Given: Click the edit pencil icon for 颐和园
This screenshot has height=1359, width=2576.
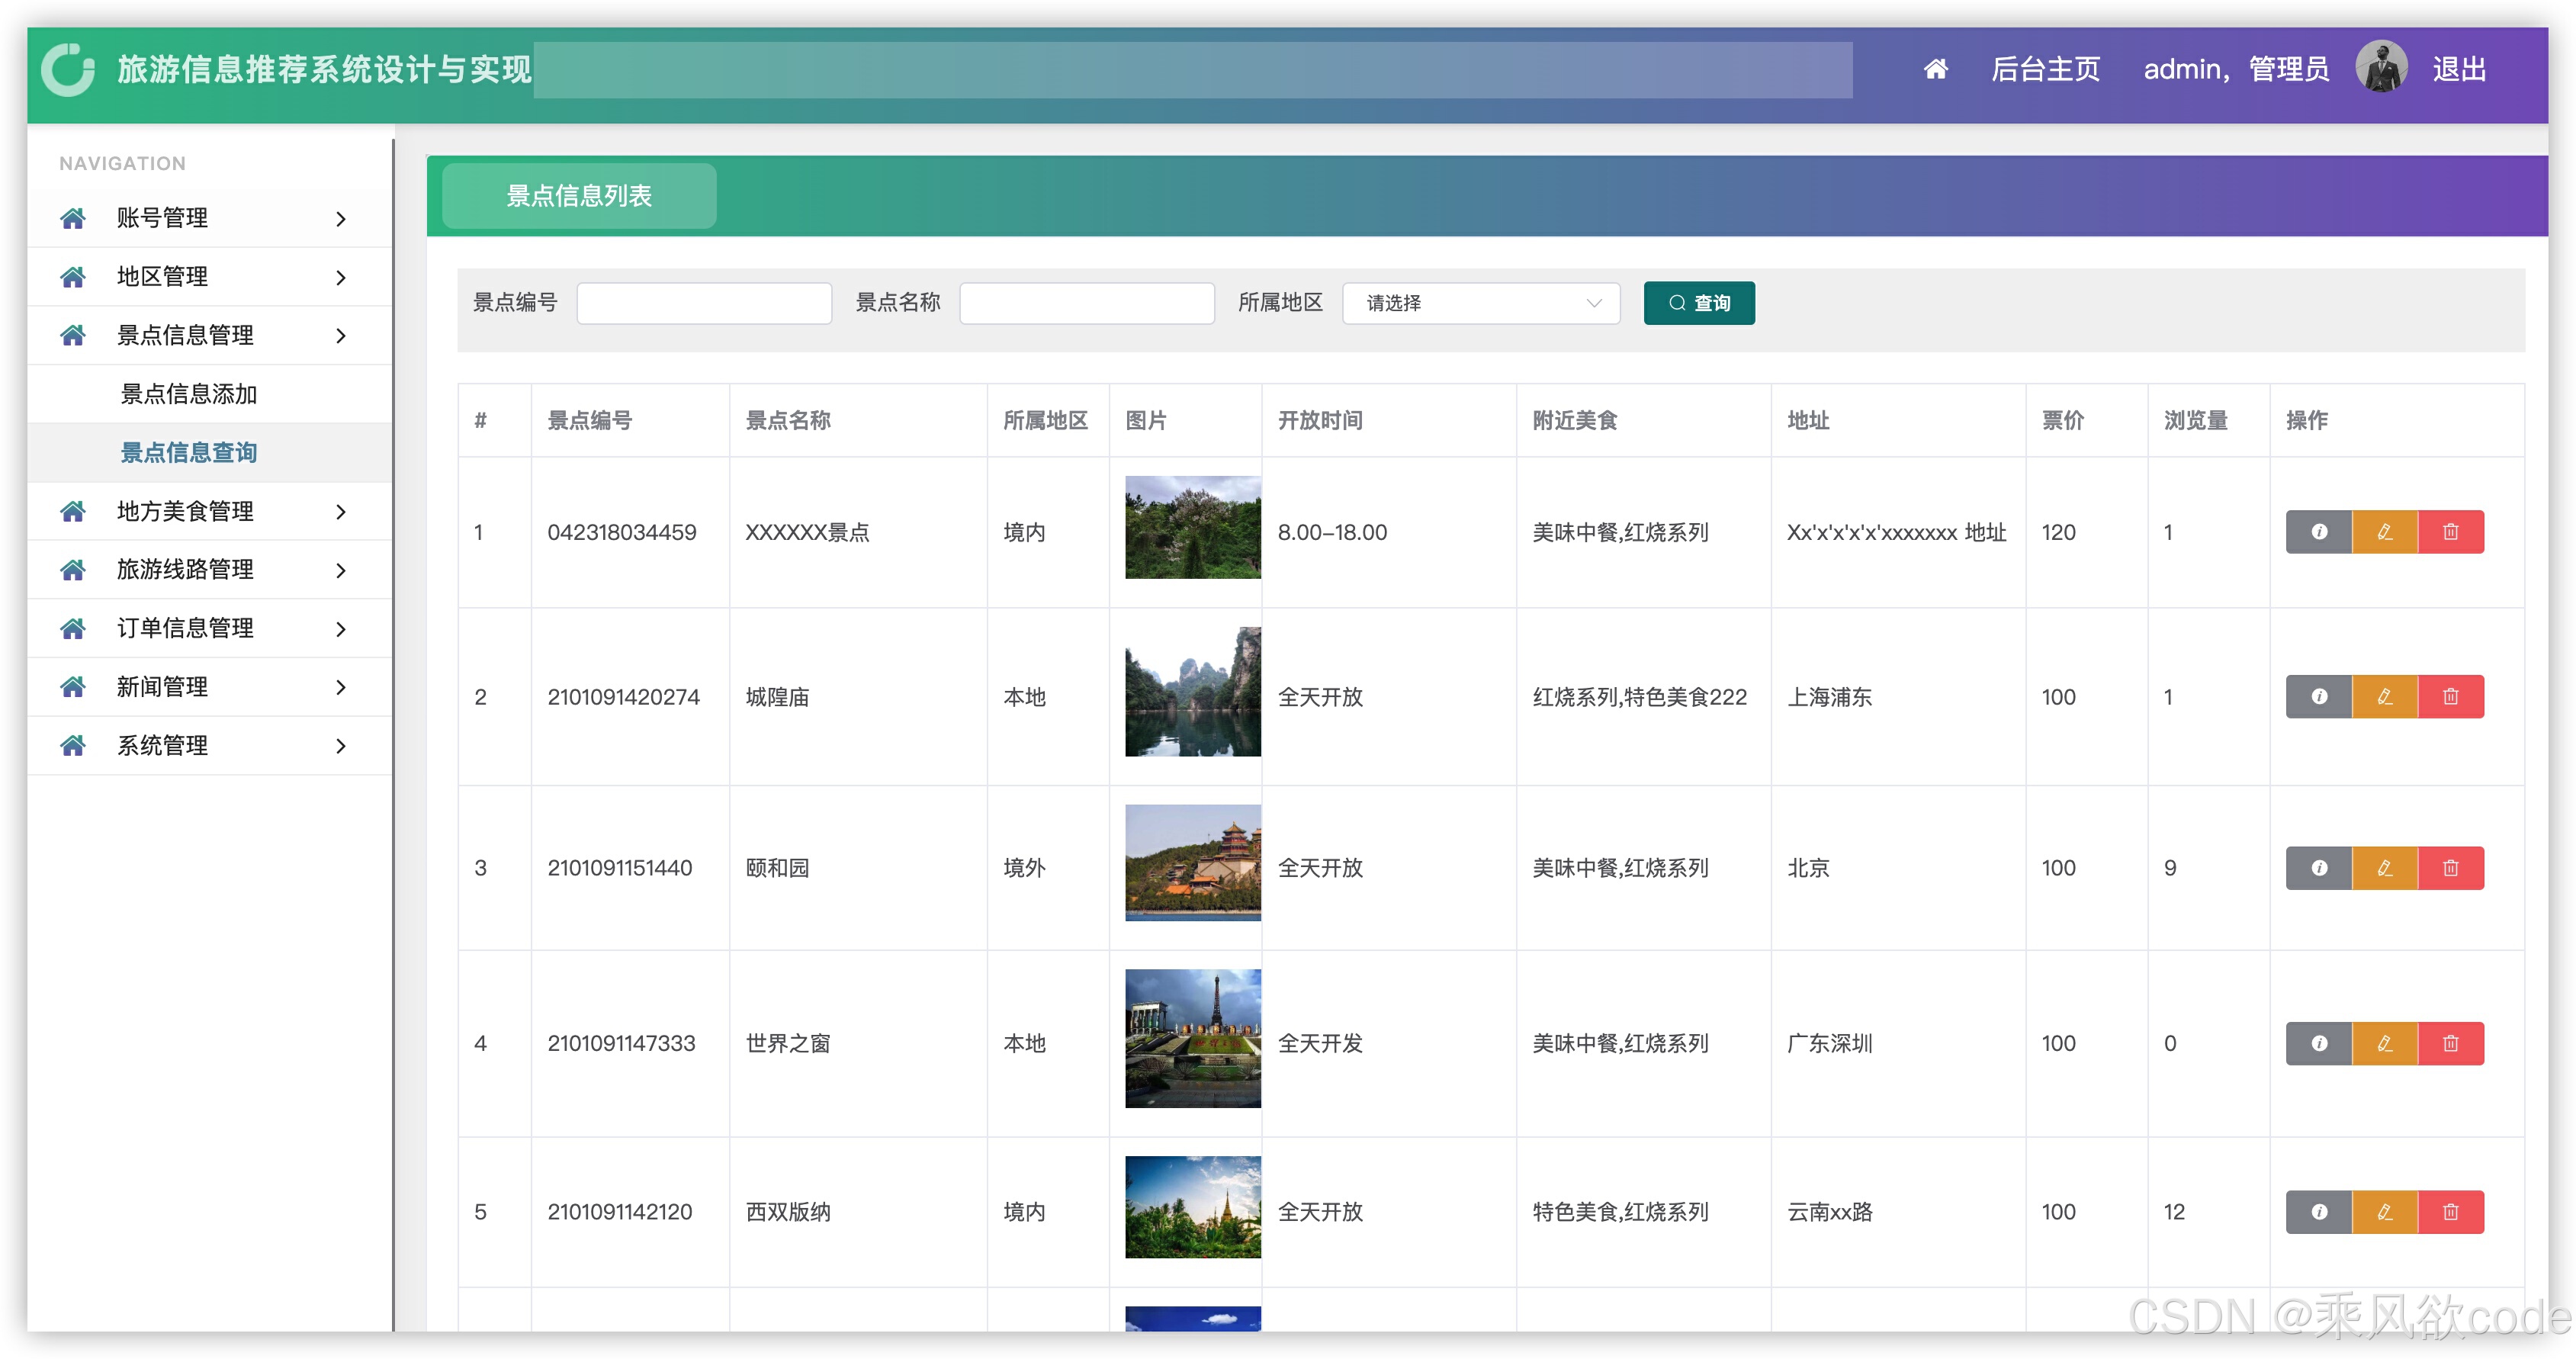Looking at the screenshot, I should [x=2384, y=867].
